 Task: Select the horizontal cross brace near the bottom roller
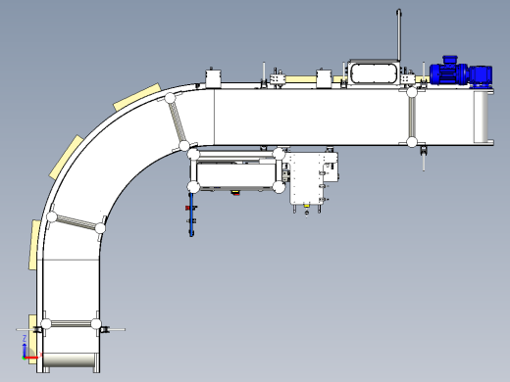point(71,324)
